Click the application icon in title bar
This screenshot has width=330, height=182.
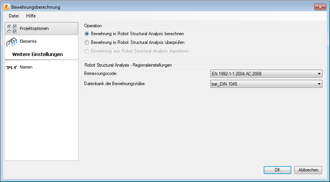[7, 7]
